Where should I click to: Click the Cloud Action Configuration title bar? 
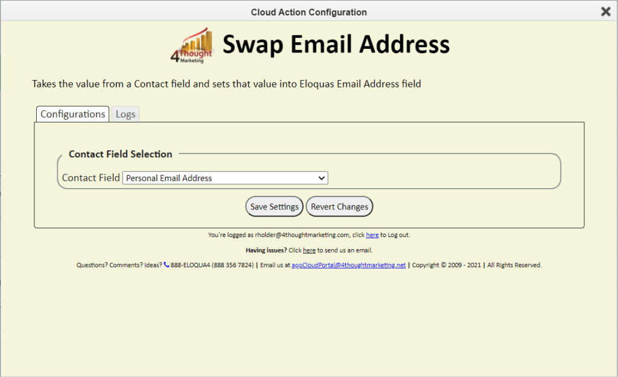click(x=308, y=12)
